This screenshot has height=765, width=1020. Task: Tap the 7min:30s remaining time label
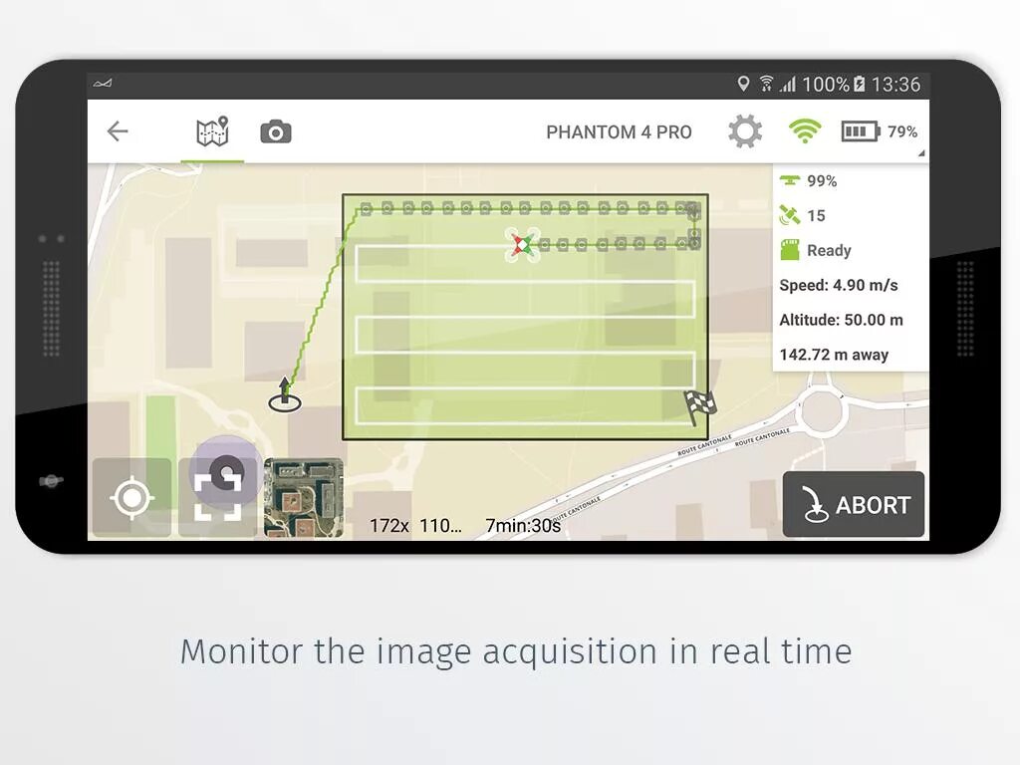(522, 525)
